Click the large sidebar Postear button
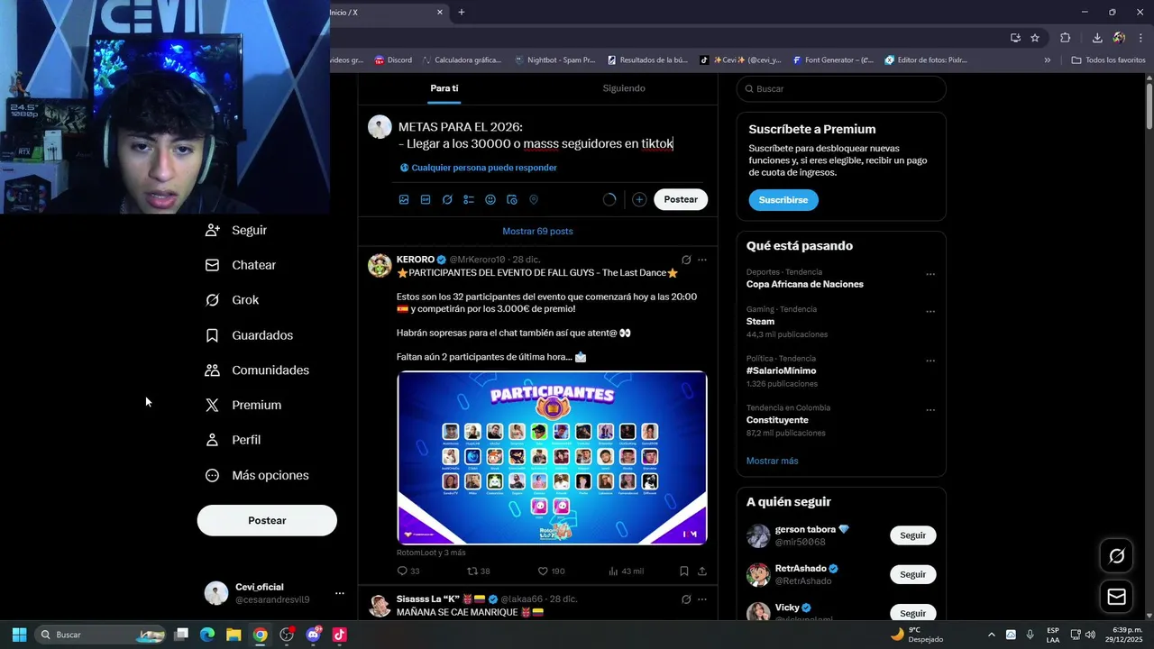Screen dimensions: 1154x649 pyautogui.click(x=267, y=520)
